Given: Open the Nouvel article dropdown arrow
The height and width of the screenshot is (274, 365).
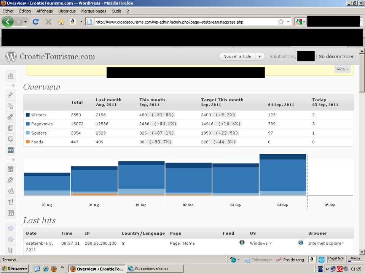Looking at the screenshot, I should pos(260,57).
